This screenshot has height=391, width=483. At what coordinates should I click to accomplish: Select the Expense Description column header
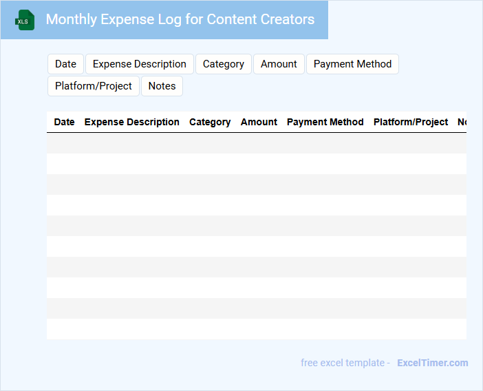click(x=131, y=122)
